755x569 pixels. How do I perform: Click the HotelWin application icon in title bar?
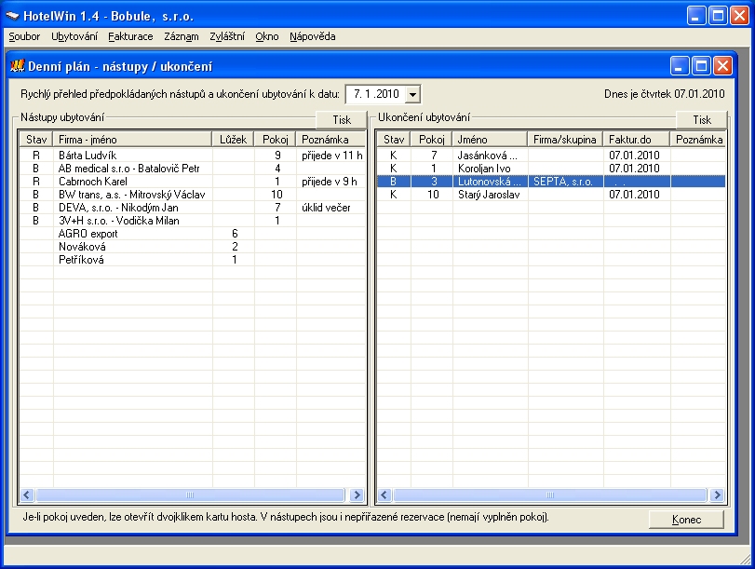pos(13,16)
